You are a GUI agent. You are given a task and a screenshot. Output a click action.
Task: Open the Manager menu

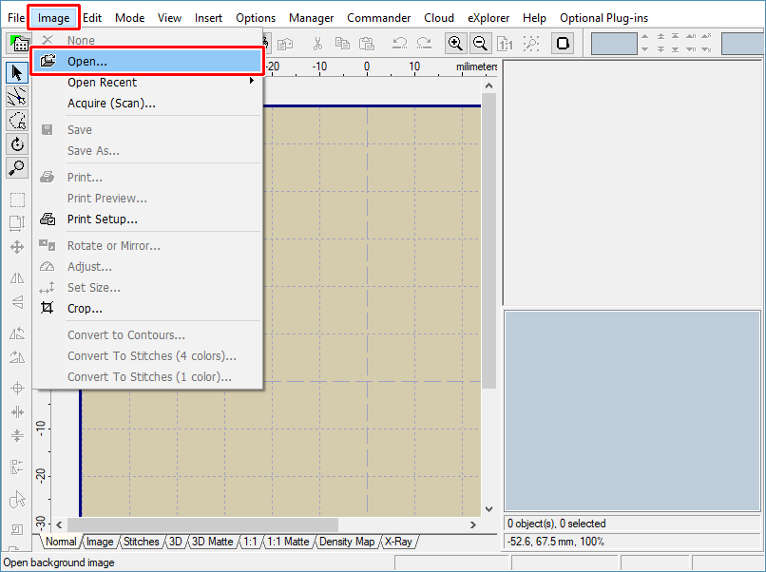tap(311, 18)
